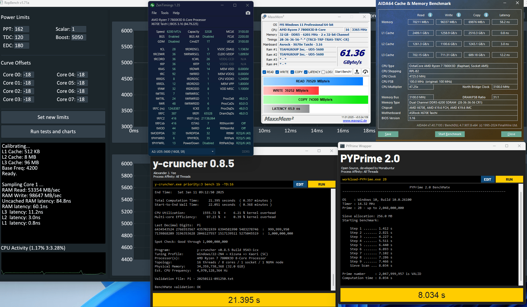Click MaxxMem LATENCY 65.9 ns bar
527x307 pixels.
[286, 109]
